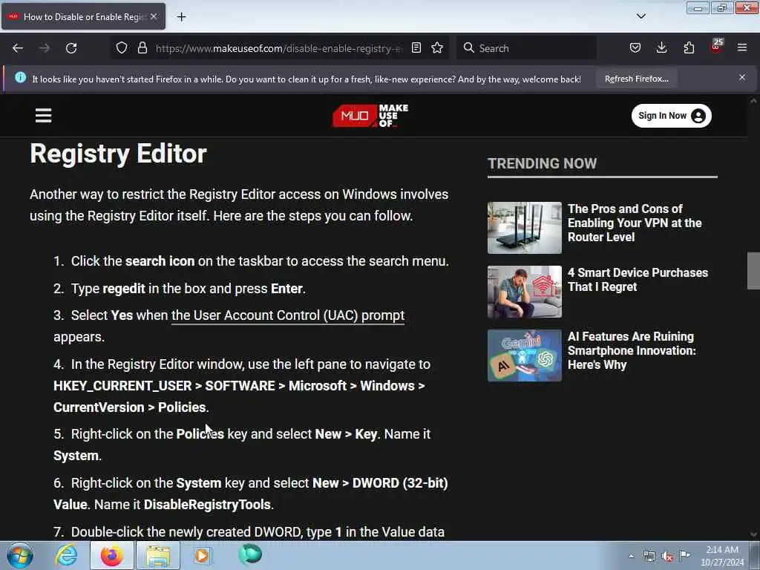Open Windows Explorer from taskbar

coord(157,555)
